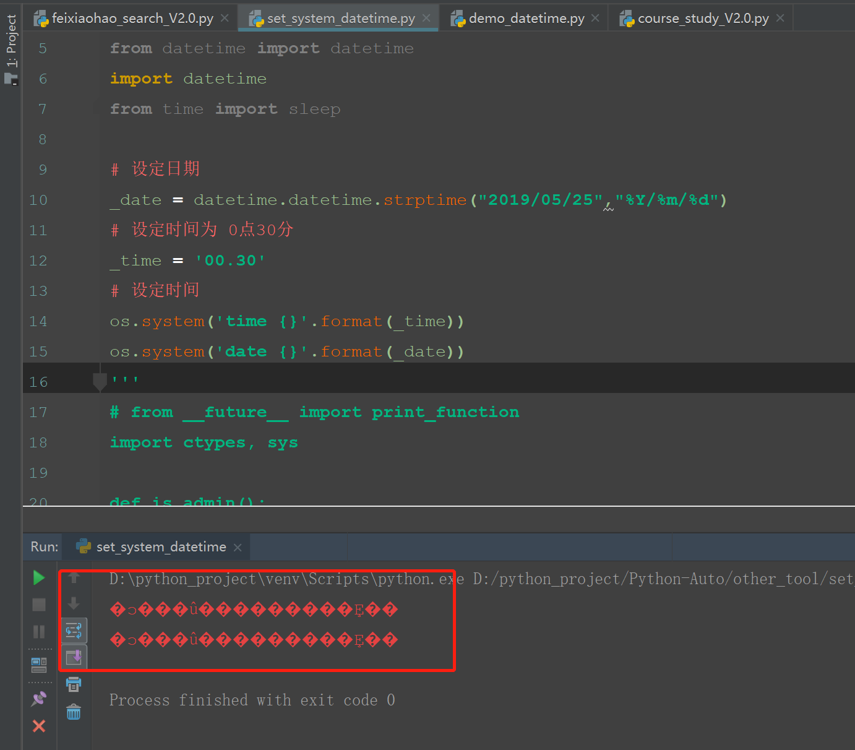Close the demo_datetime.py tab

595,18
